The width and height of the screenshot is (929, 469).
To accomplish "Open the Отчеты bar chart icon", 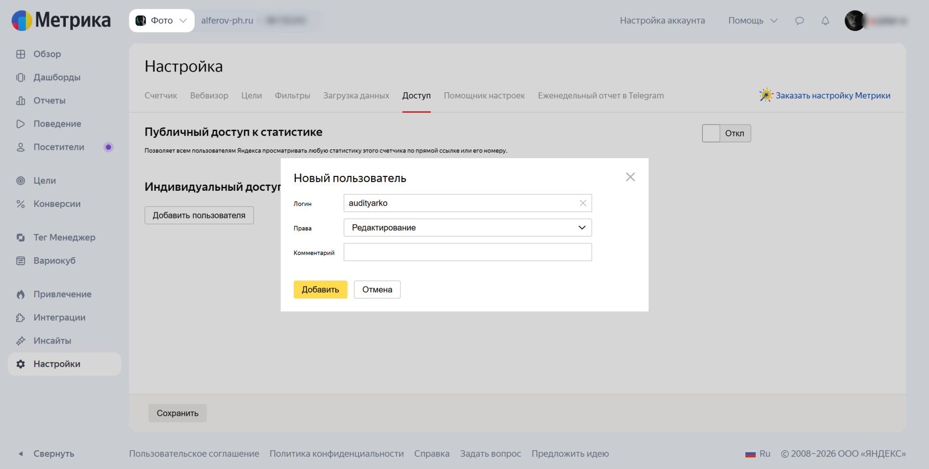I will pos(20,101).
